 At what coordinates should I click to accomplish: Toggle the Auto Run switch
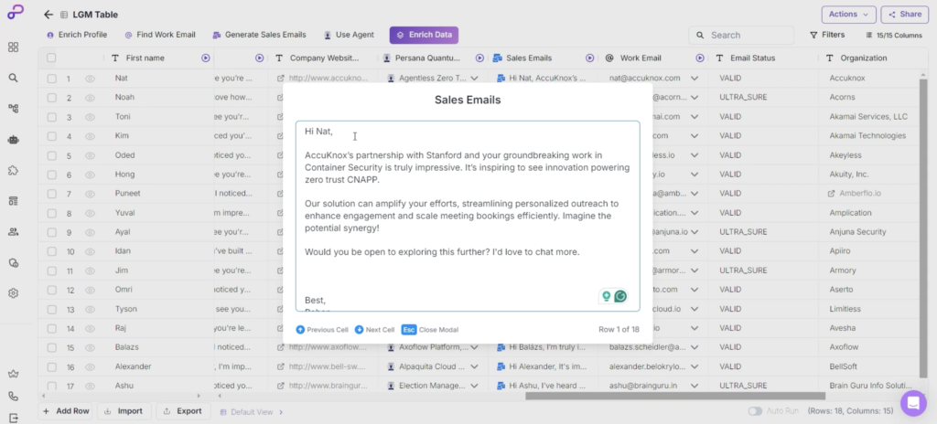point(755,411)
